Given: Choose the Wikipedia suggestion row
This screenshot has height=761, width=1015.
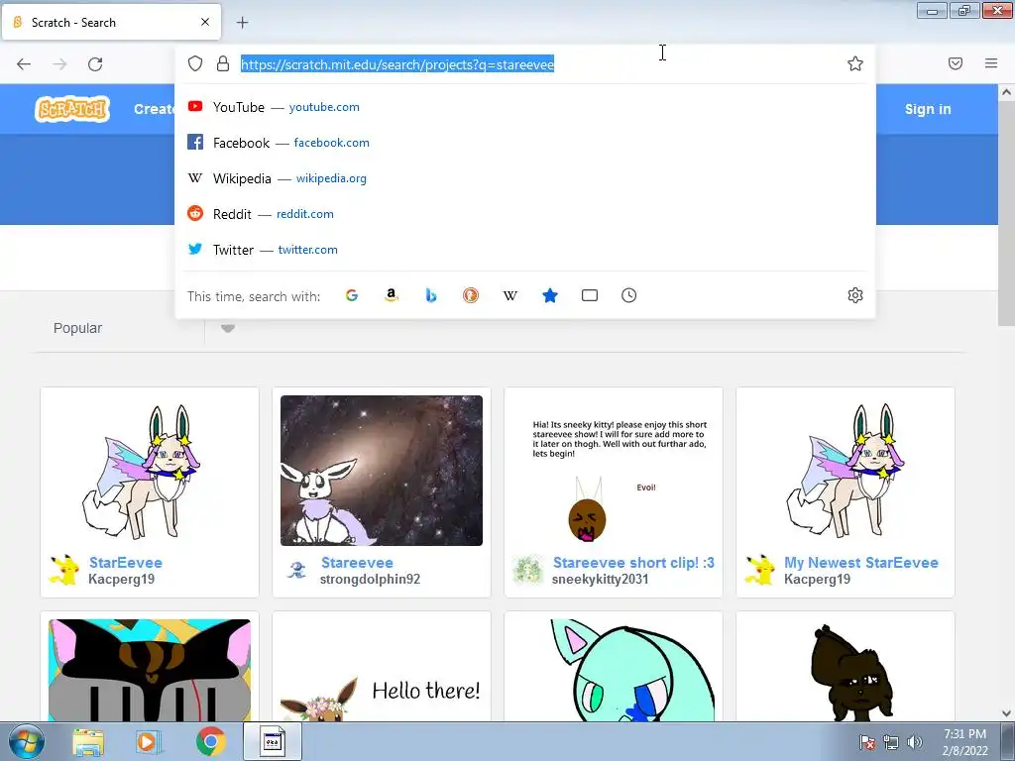Looking at the screenshot, I should pyautogui.click(x=525, y=178).
